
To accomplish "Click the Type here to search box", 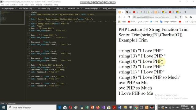I will [x=32, y=107].
